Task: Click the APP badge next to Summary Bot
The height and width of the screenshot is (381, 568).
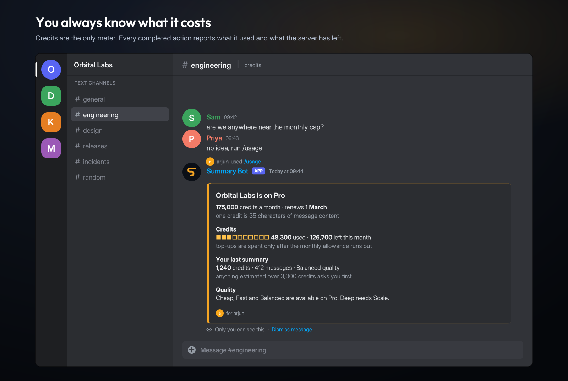Action: pos(258,171)
